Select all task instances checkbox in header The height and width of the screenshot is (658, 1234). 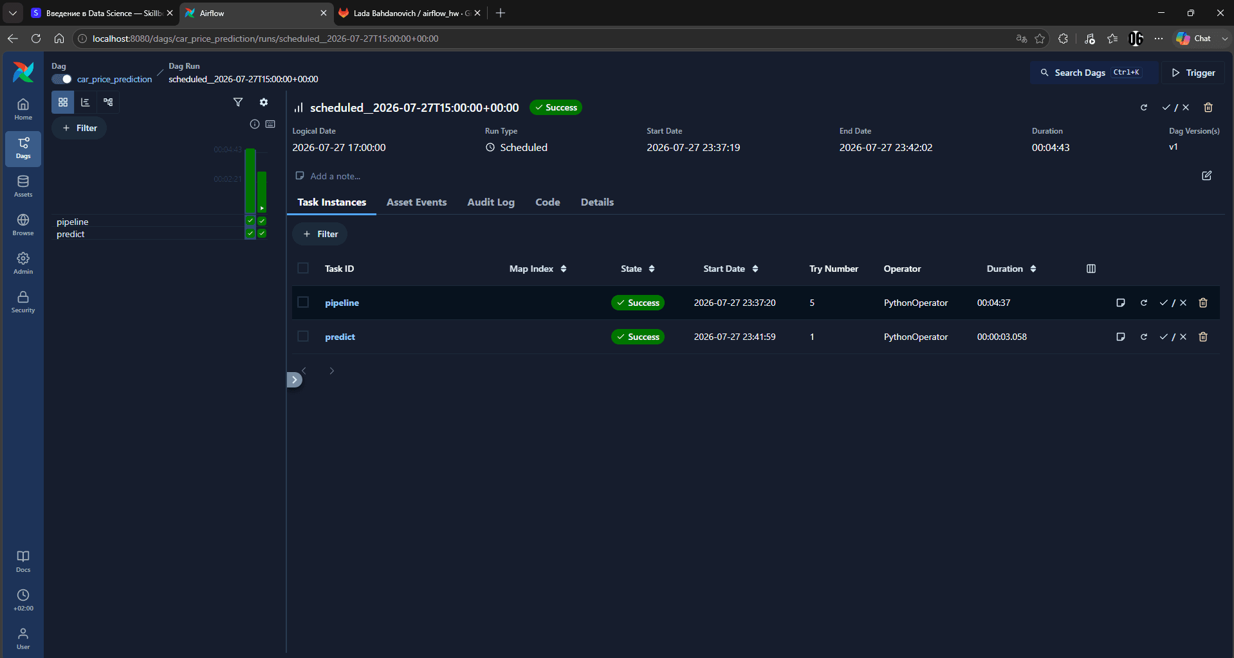click(x=303, y=268)
